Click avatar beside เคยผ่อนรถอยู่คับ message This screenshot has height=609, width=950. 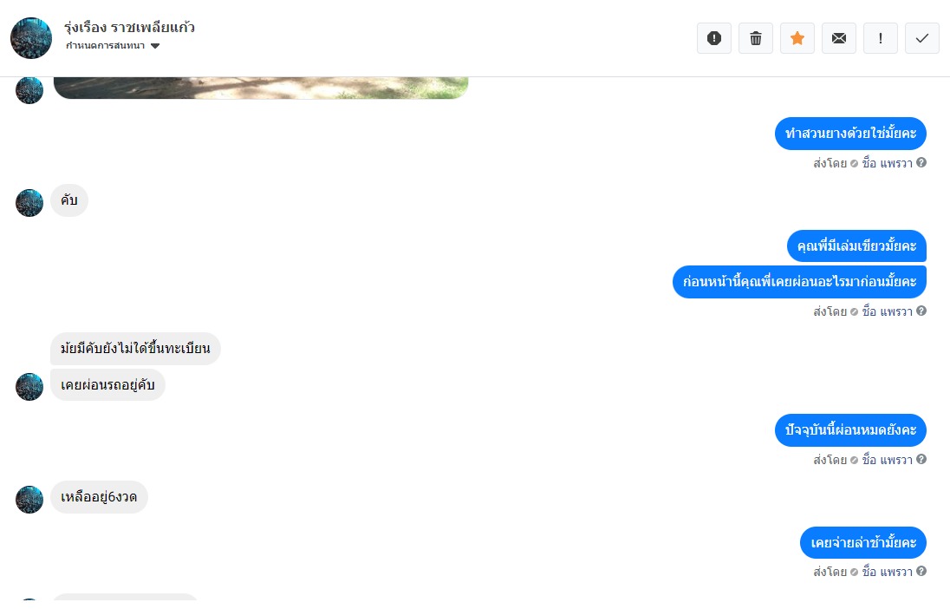[29, 387]
